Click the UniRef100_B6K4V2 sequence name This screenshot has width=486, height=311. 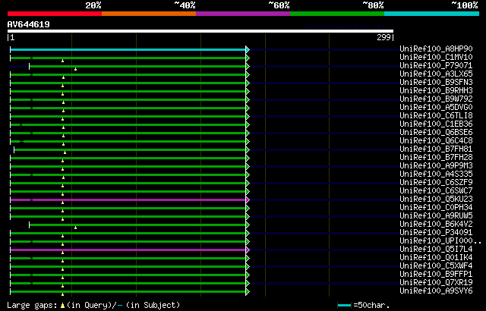point(436,225)
